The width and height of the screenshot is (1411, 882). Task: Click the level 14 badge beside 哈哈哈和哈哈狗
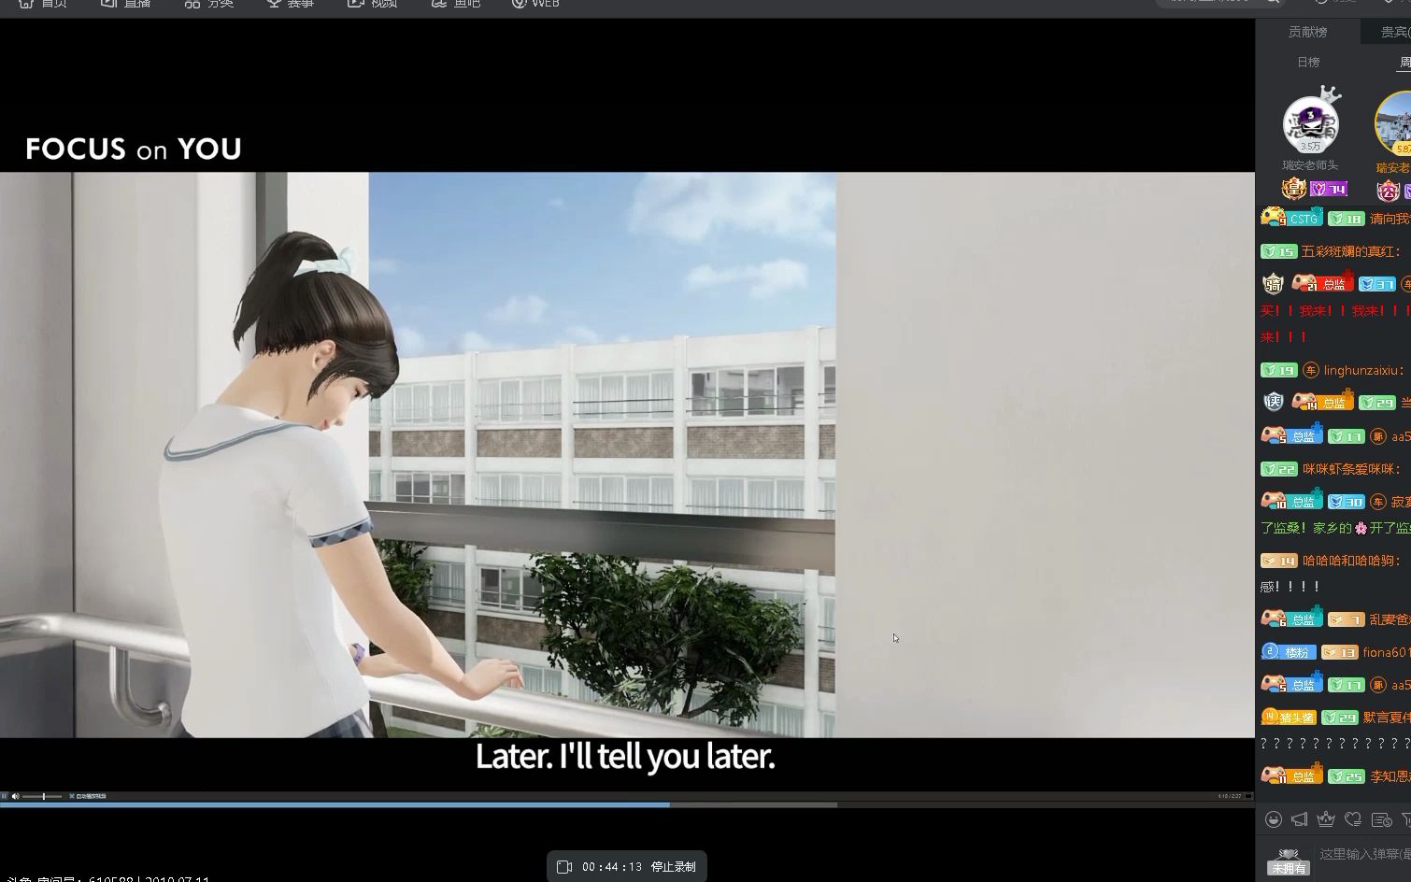point(1278,561)
